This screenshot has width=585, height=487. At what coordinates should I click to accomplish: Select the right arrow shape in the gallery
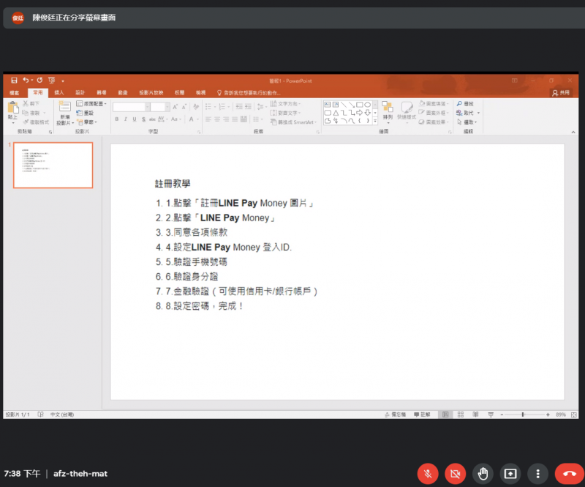tap(359, 113)
